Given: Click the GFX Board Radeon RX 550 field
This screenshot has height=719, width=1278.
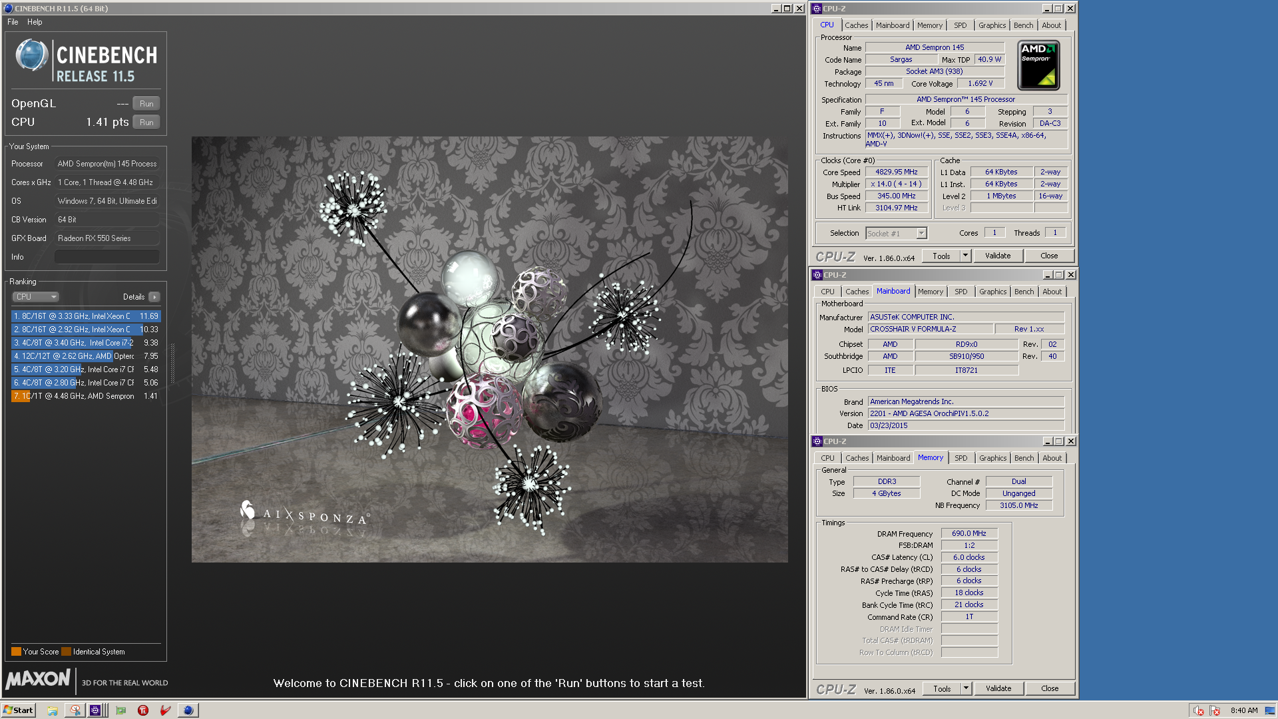Looking at the screenshot, I should (x=106, y=238).
